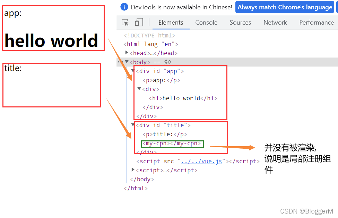Screen dimensions: 338x218
Task: Click the blue info icon in notification bar
Action: click(x=124, y=7)
